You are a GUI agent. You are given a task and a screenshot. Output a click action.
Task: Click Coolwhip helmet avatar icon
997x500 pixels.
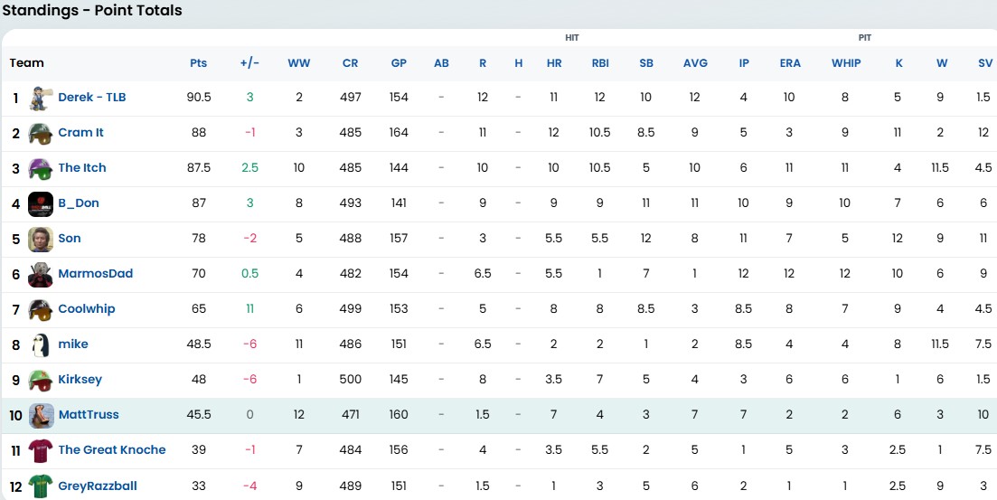pos(41,309)
